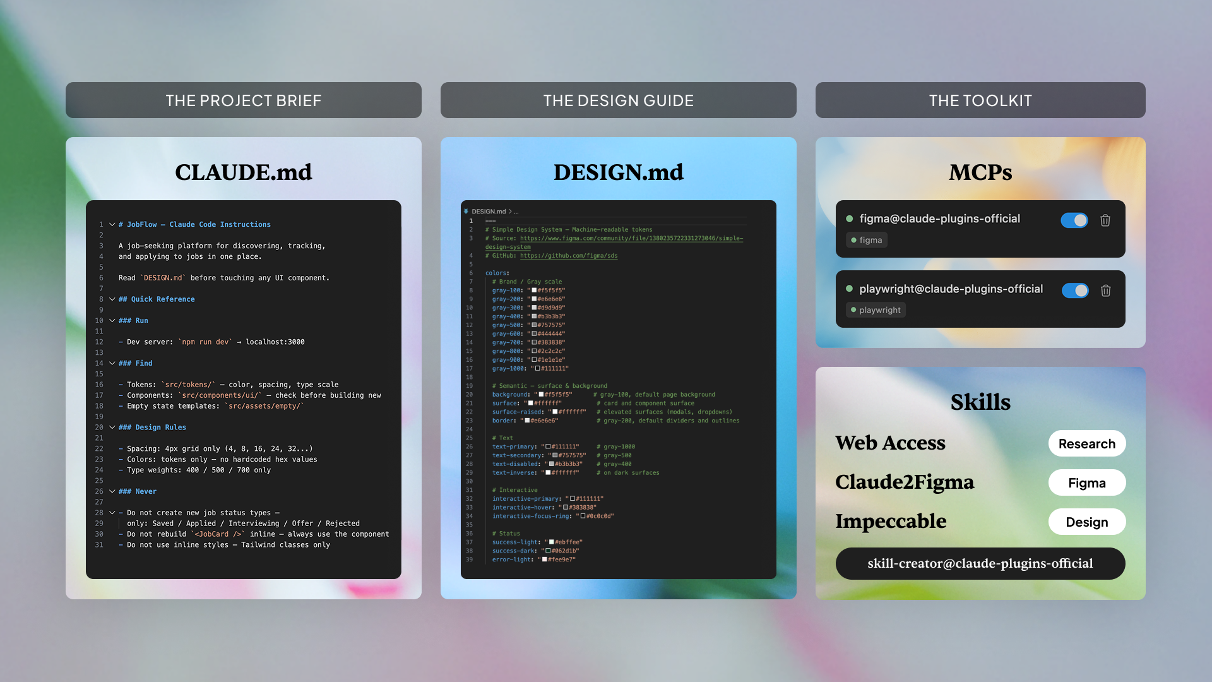Open the github.com/figma/sds link
This screenshot has height=682, width=1212.
569,256
